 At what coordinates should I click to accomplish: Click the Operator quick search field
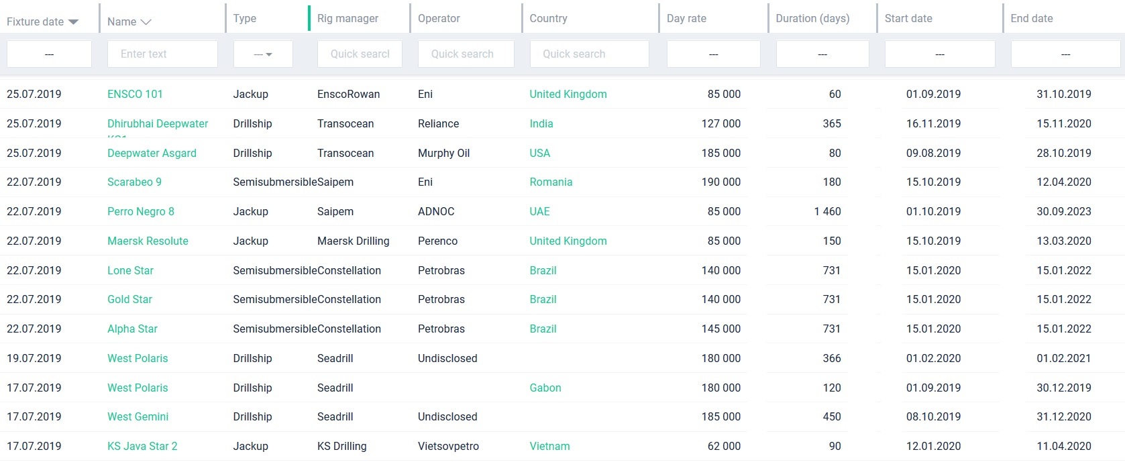point(466,54)
